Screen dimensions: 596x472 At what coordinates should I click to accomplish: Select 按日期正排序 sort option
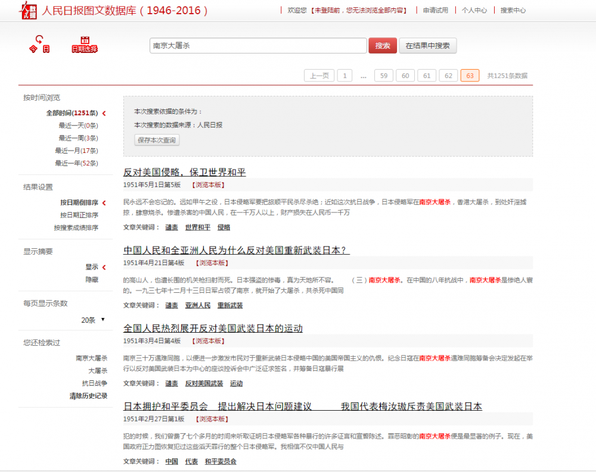[x=79, y=215]
